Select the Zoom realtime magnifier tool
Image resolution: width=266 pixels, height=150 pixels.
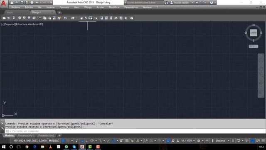(86, 18)
